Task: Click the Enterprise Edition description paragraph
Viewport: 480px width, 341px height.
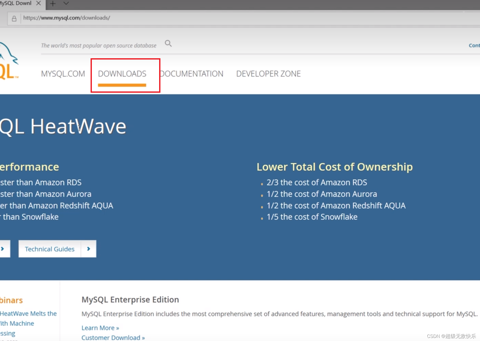Action: (280, 314)
